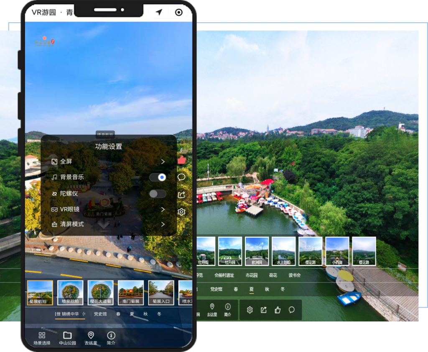Screen dimensions: 428x352
Task: Open the VR眼镜 option chevron
Action: pyautogui.click(x=163, y=209)
